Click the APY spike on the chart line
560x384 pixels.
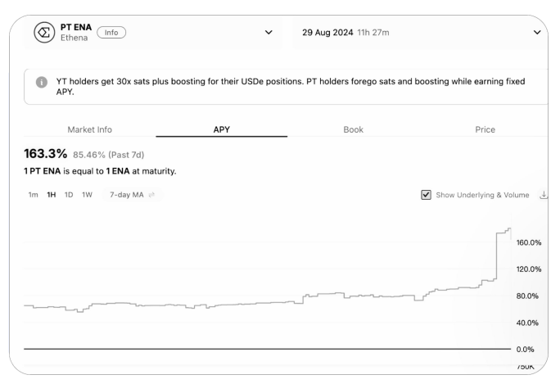click(496, 255)
